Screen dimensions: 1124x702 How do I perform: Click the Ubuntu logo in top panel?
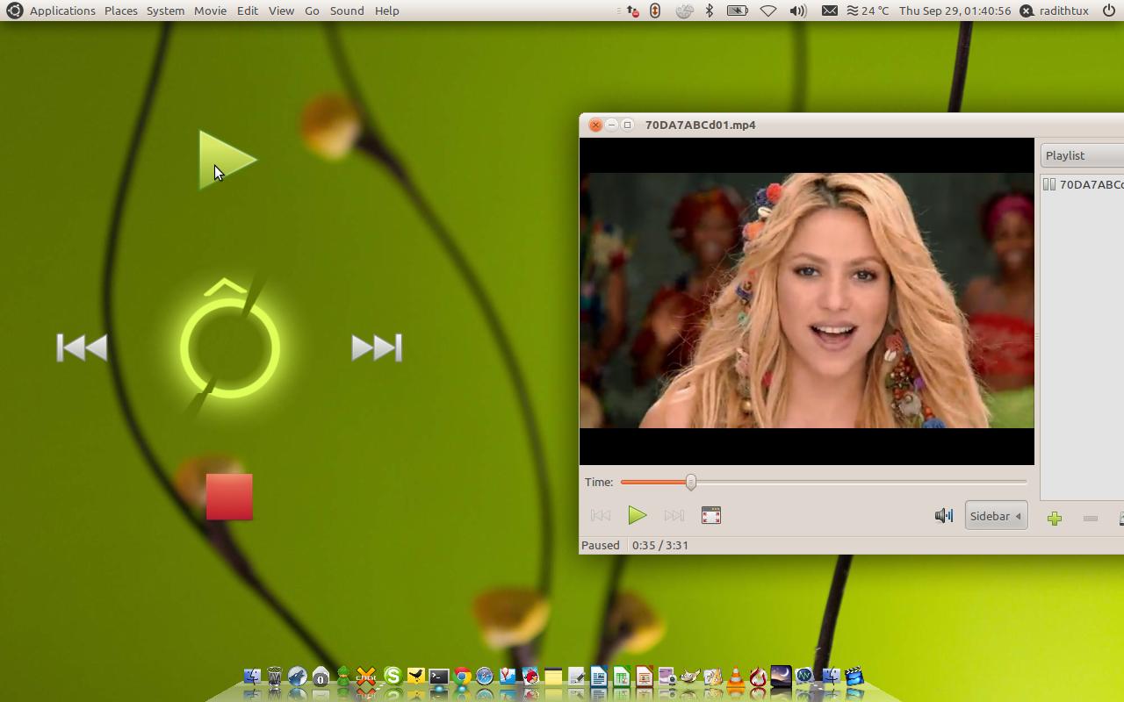pos(14,11)
